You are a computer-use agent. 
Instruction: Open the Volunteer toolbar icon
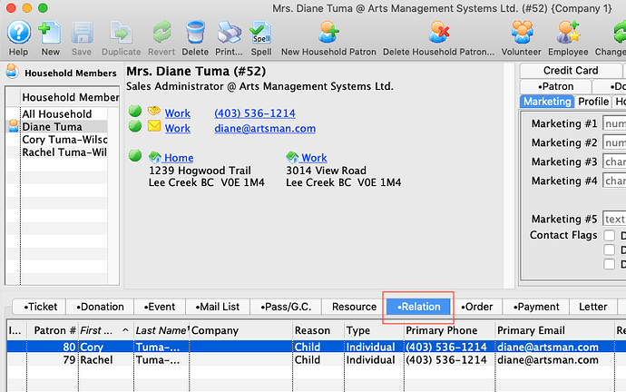pos(522,33)
